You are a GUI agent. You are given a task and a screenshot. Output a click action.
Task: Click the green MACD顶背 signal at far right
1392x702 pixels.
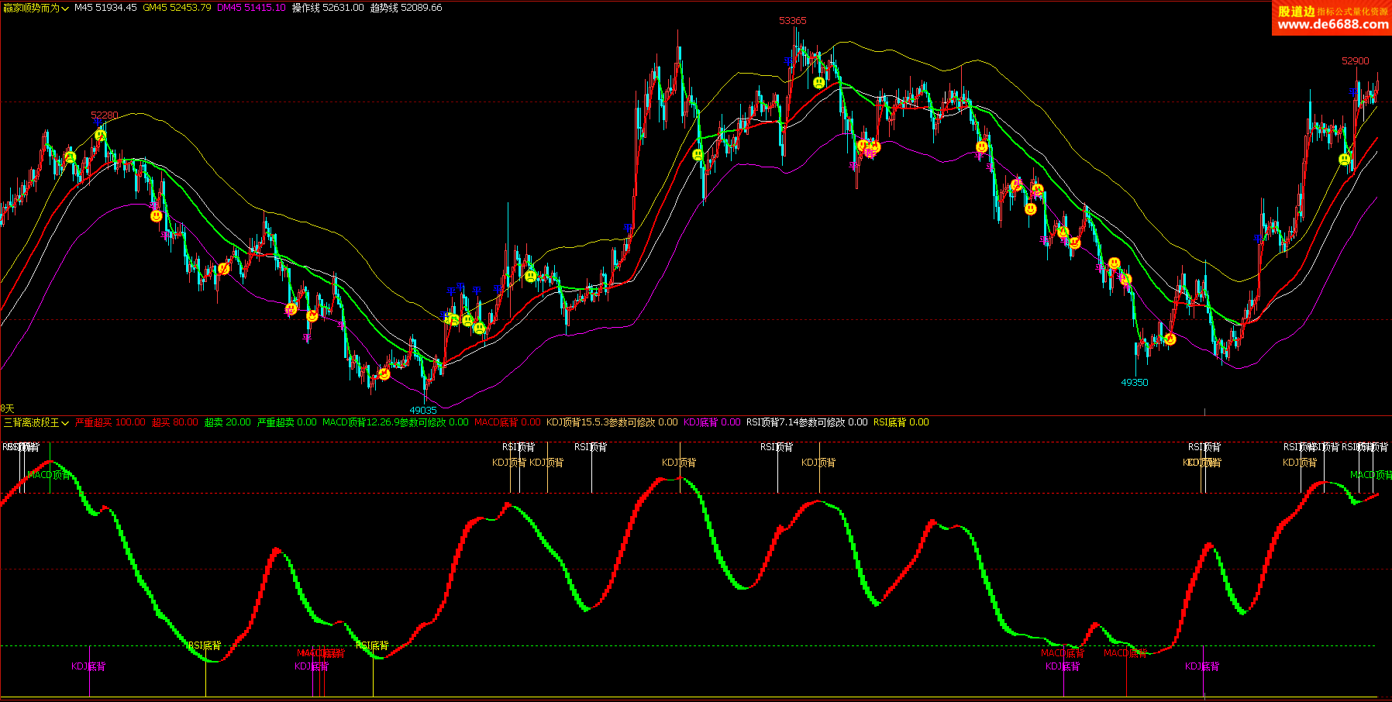1370,475
